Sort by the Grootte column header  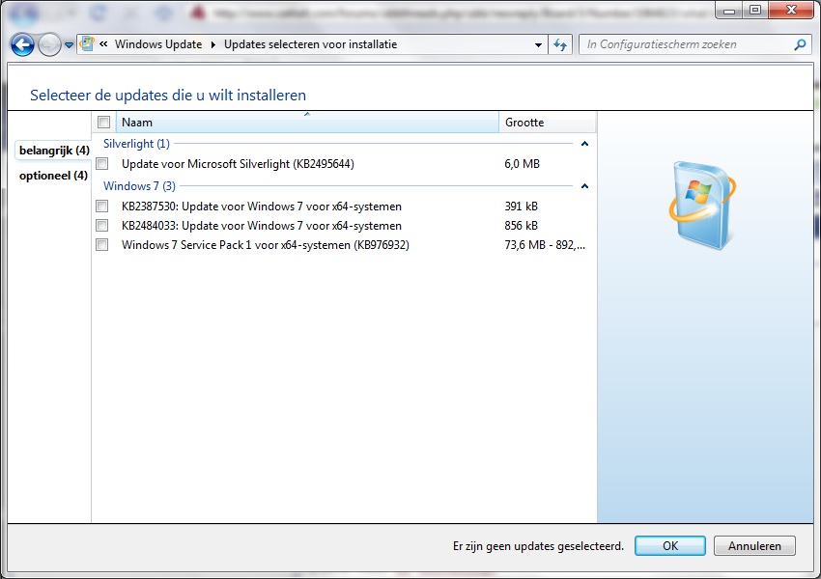pyautogui.click(x=547, y=123)
